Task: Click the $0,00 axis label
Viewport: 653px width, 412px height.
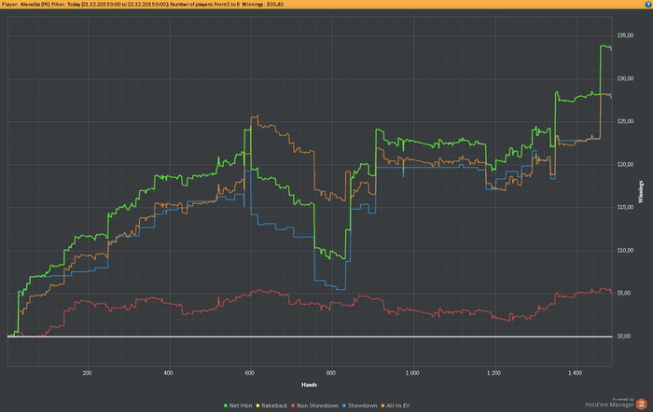Action: pos(625,336)
